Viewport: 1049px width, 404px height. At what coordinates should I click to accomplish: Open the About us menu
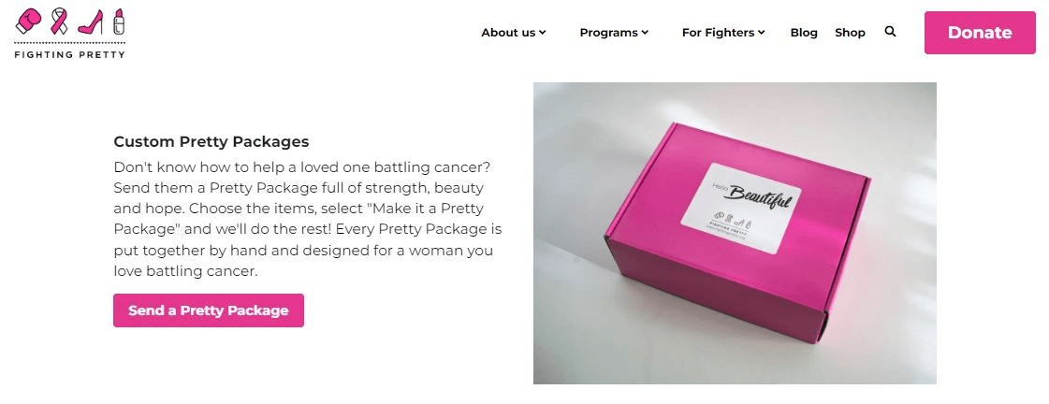click(508, 33)
